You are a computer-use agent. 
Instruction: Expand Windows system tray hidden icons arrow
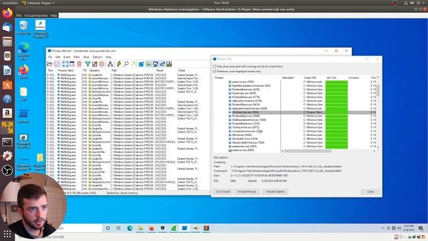point(383,228)
